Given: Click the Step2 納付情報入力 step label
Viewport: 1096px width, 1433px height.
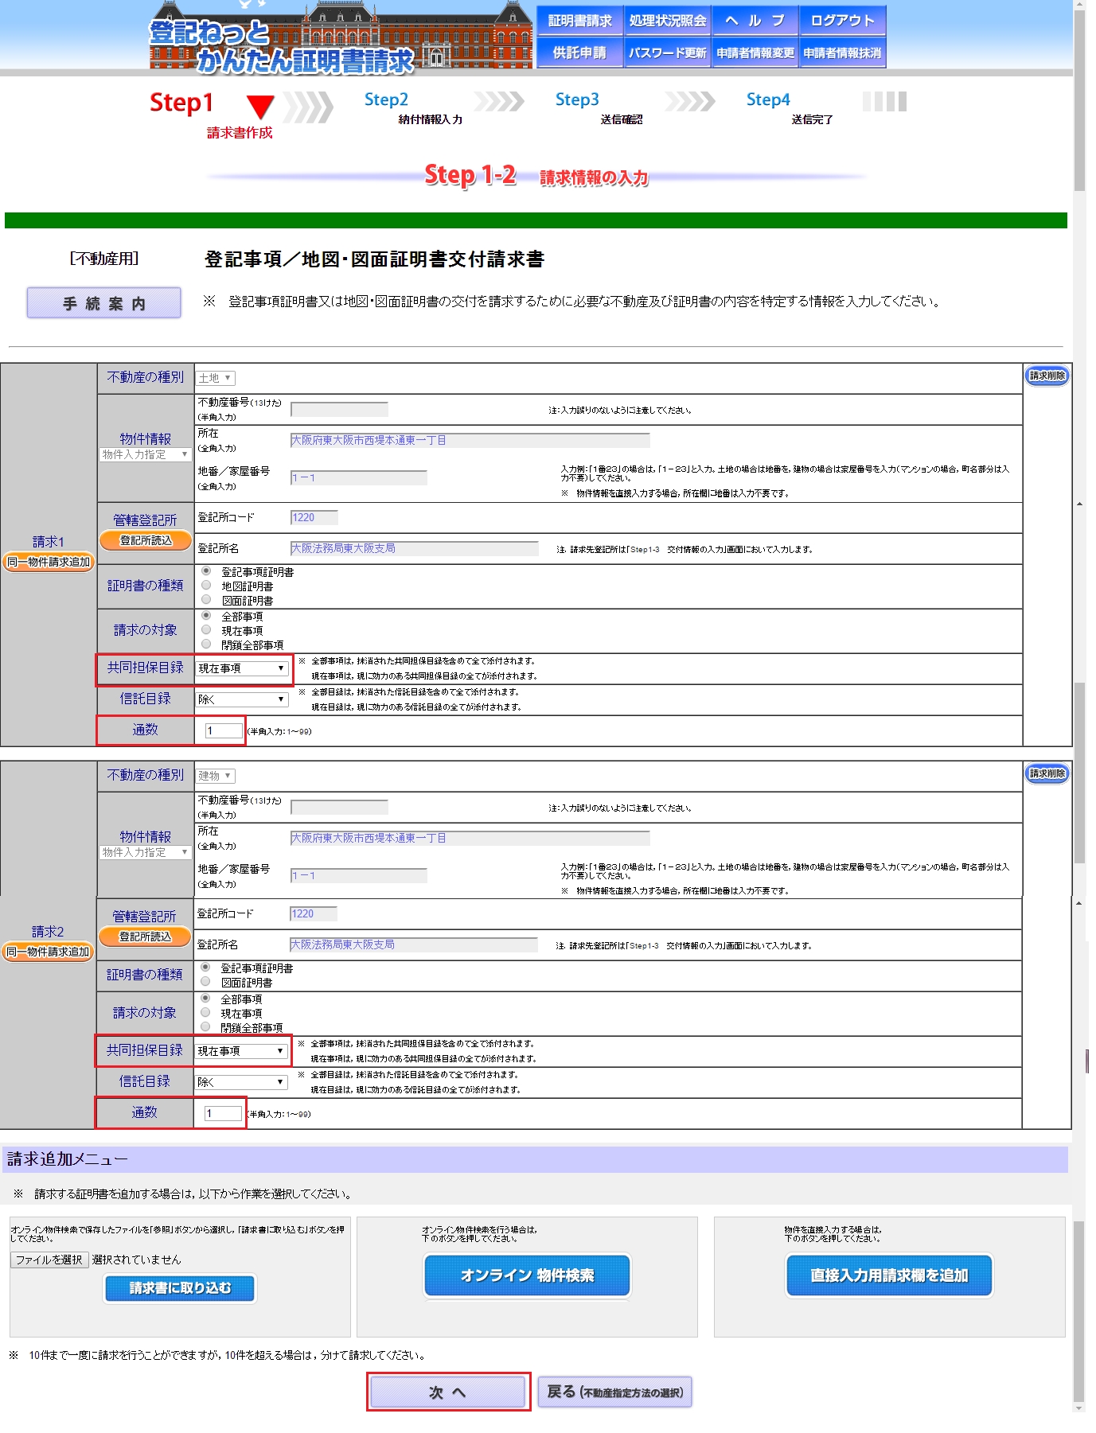Looking at the screenshot, I should click(412, 108).
